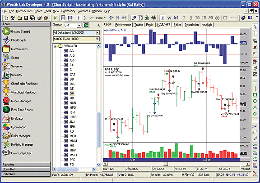Collapse the symbol panel with the double chevron
260x183 pixels.
98,25
